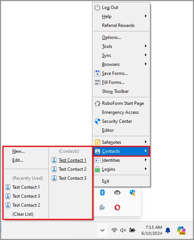Click the Log Out power icon
The image size is (194, 240).
click(x=97, y=7)
